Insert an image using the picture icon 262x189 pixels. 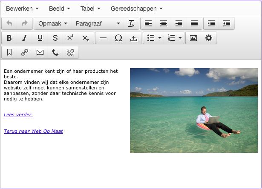click(193, 38)
